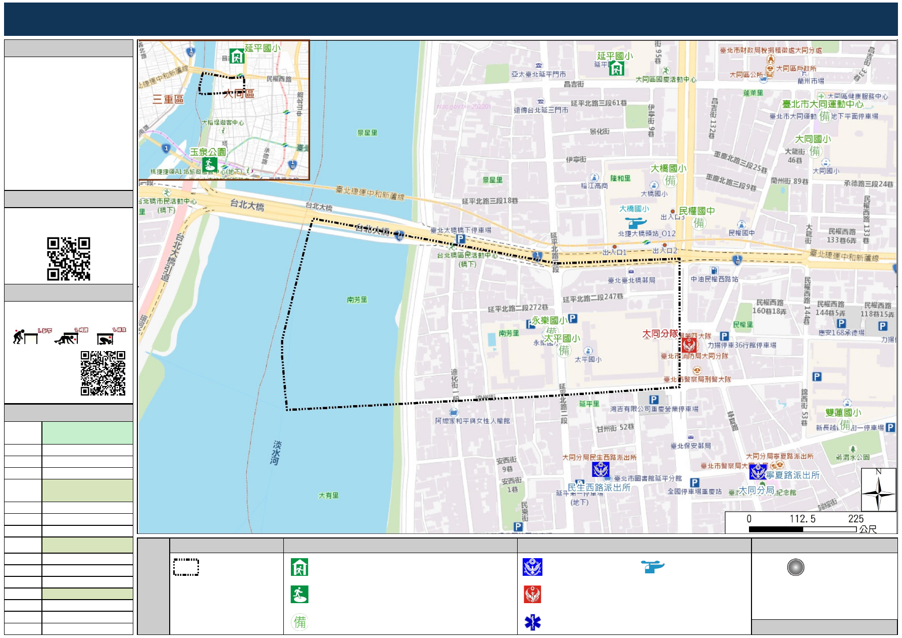Screen dimensions: 902x638
Task: Click the dashed boundary box legend symbol
Action: coord(186,567)
